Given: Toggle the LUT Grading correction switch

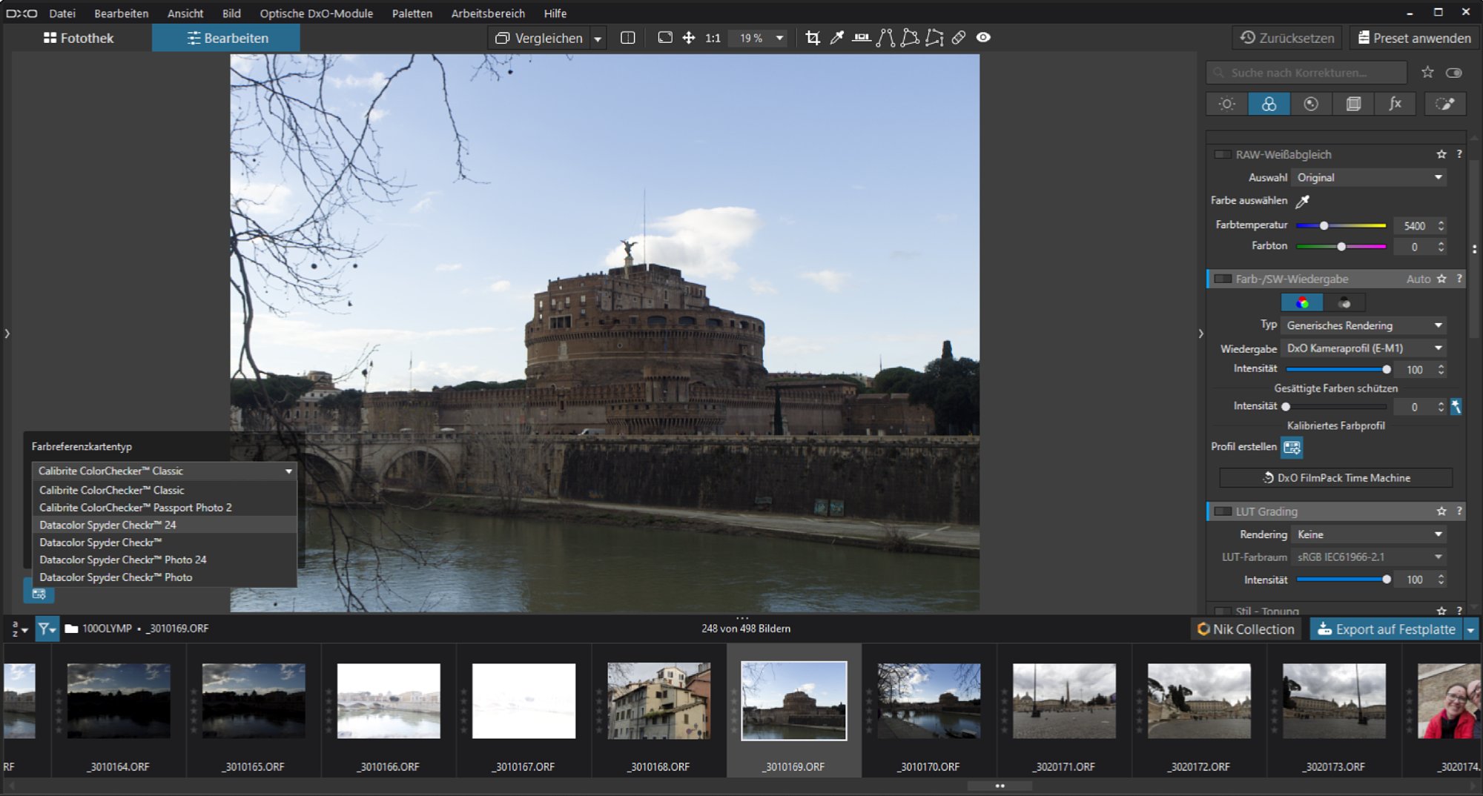Looking at the screenshot, I should (1222, 511).
